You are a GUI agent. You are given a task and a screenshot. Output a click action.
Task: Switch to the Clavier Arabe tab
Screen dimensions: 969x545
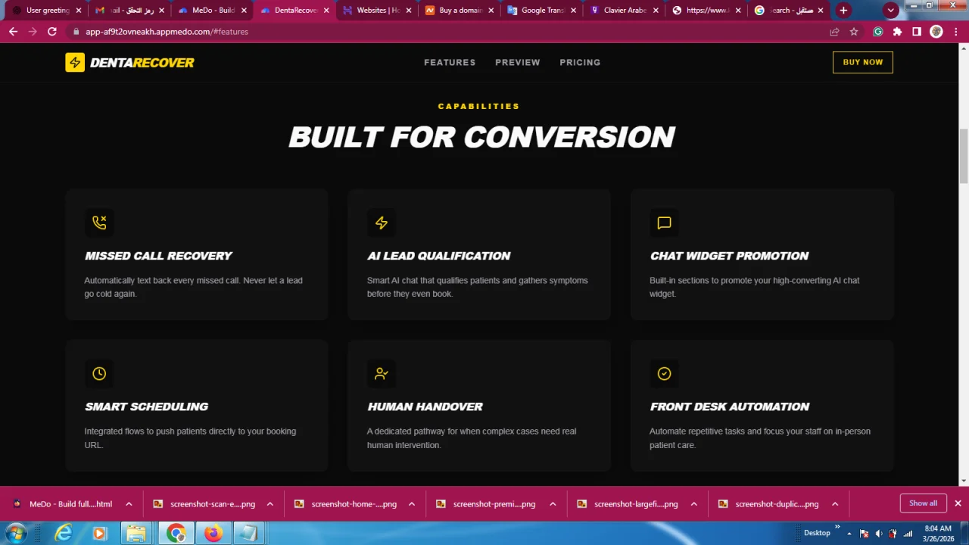[625, 11]
